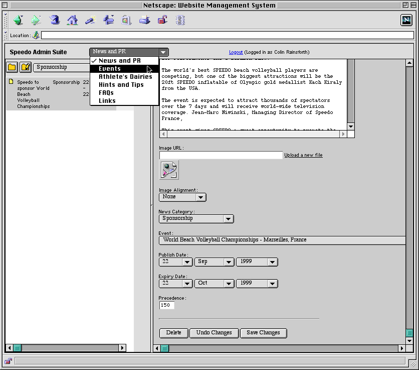Click the yellow folder icon in the left panel
Screen dimensions: 419x370
point(12,67)
